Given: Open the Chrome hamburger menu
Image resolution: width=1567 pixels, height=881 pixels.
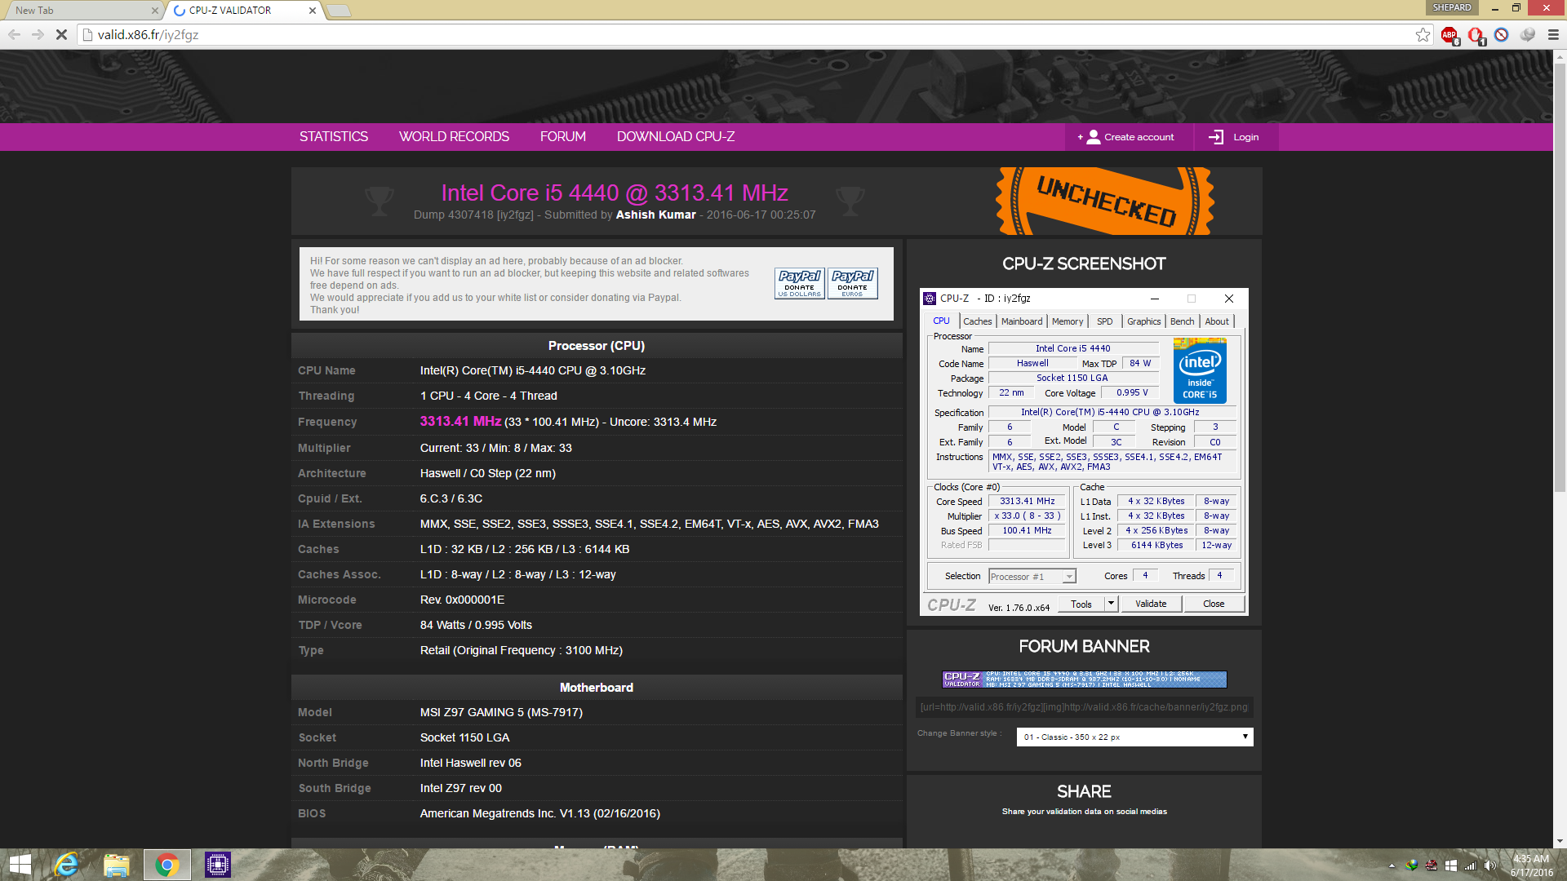Looking at the screenshot, I should tap(1553, 35).
